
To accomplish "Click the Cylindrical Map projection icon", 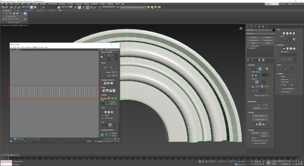I will [287, 48].
